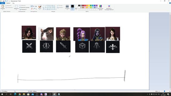This screenshot has height=96, width=171.
Task: Click the vertical scrollbar up arrow
Action: pos(170,13)
